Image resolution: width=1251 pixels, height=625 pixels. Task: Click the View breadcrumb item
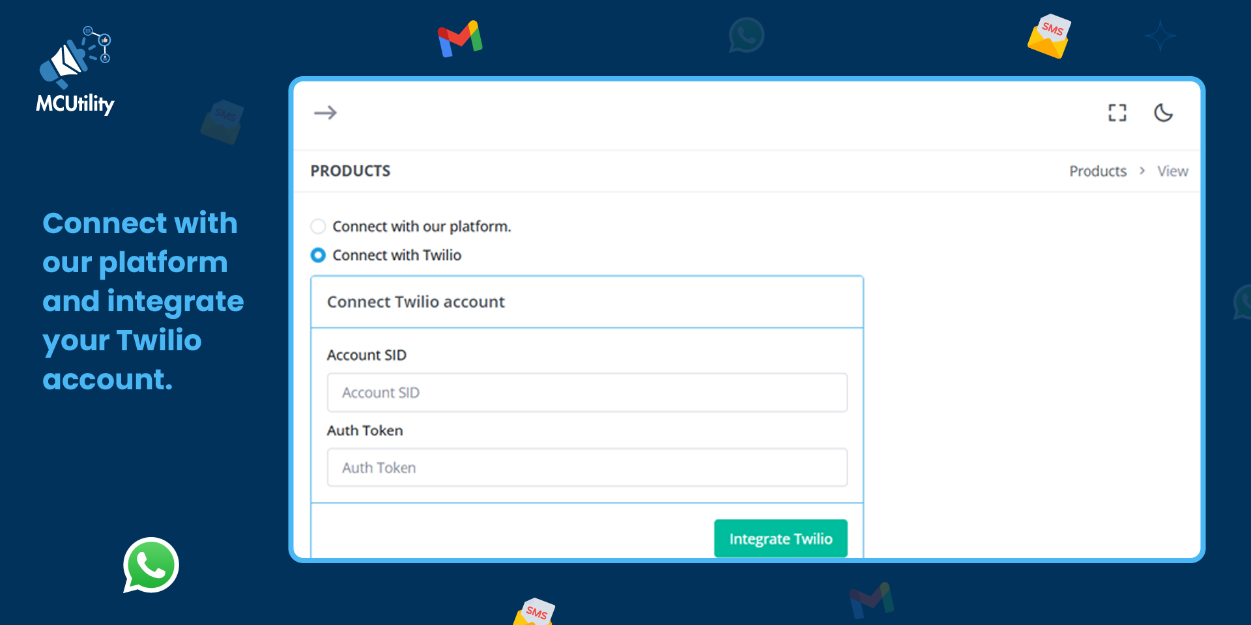1172,171
